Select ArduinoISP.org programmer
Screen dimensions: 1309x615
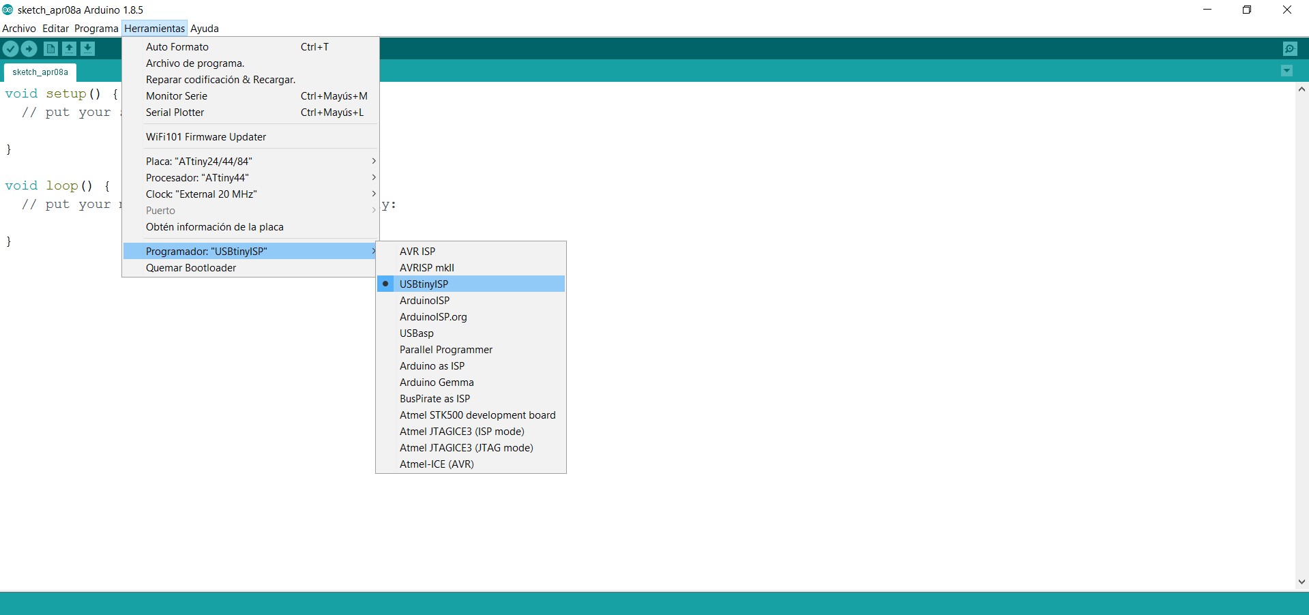(471, 316)
